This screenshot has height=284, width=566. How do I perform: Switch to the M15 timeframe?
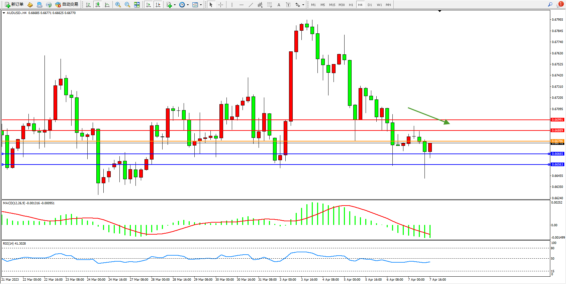tap(332, 5)
